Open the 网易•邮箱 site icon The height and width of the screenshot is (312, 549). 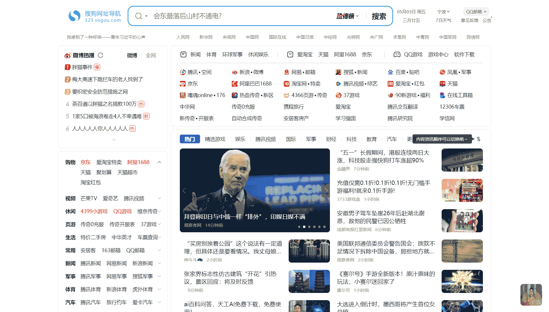point(287,72)
